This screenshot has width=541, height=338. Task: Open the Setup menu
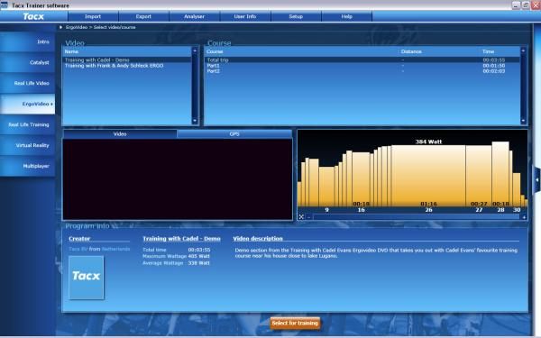[x=296, y=16]
